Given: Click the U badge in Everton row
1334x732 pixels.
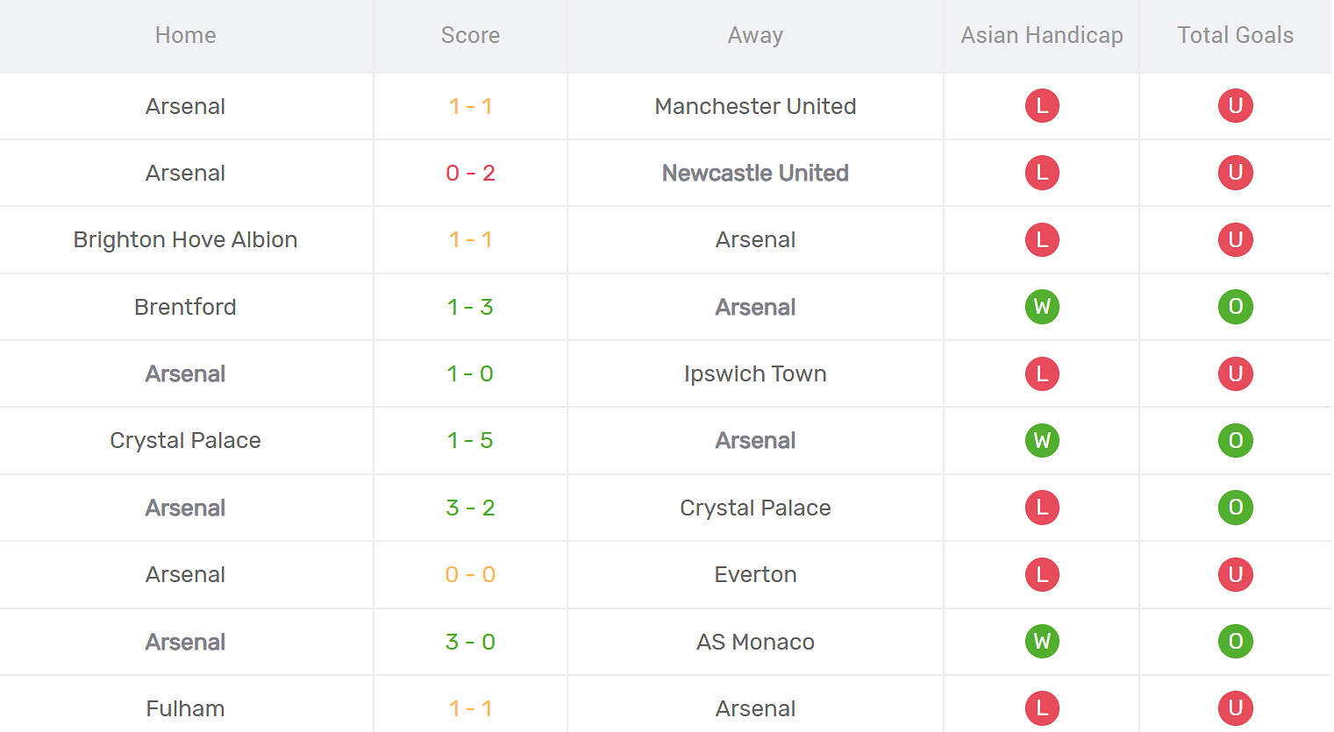Looking at the screenshot, I should [x=1235, y=574].
